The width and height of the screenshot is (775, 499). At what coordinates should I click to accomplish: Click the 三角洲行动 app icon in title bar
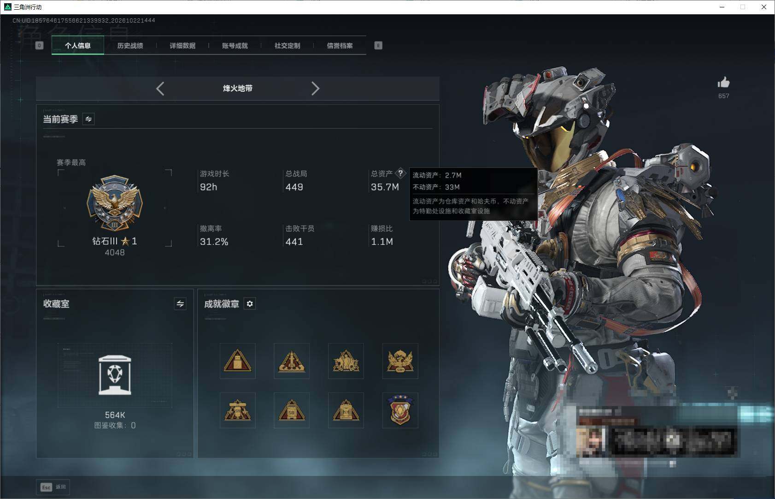coord(7,7)
